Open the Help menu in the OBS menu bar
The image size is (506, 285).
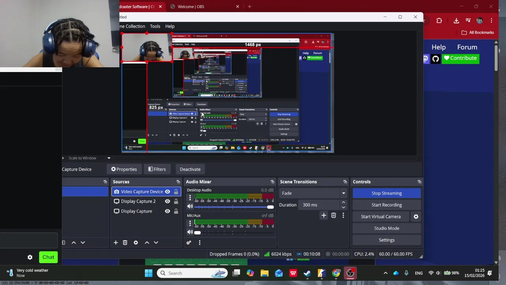point(170,26)
